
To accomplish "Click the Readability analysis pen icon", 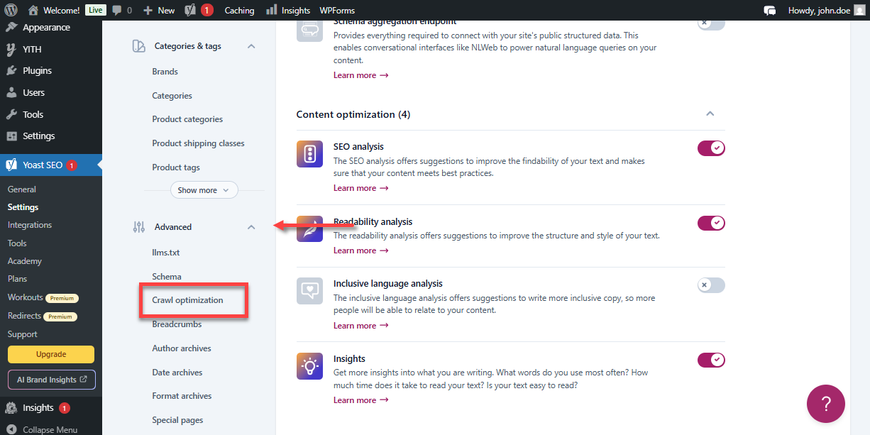I will (x=309, y=228).
